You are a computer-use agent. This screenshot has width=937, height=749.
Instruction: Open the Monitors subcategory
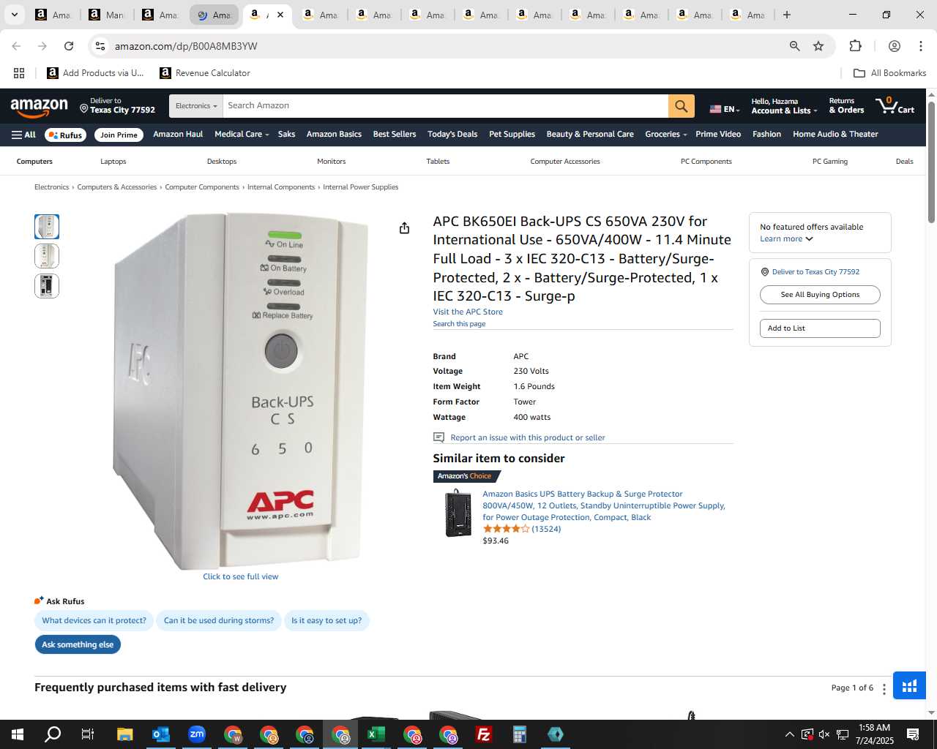[332, 161]
